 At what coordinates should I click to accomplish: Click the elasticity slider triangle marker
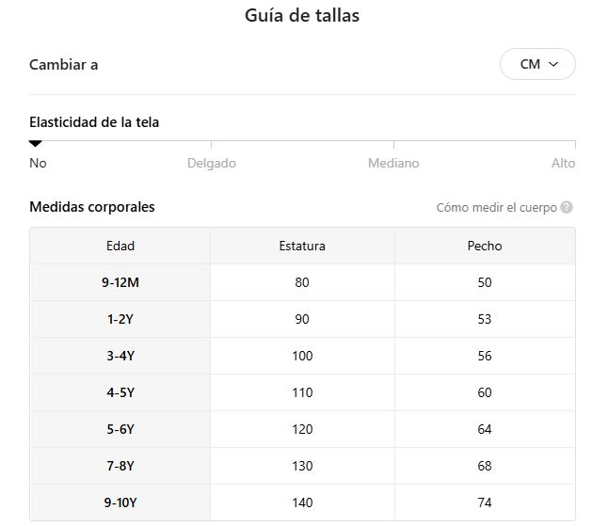[x=36, y=144]
